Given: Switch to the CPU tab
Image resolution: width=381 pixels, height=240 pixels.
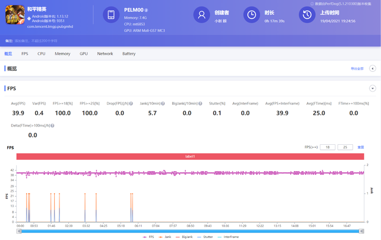Looking at the screenshot, I should (41, 54).
